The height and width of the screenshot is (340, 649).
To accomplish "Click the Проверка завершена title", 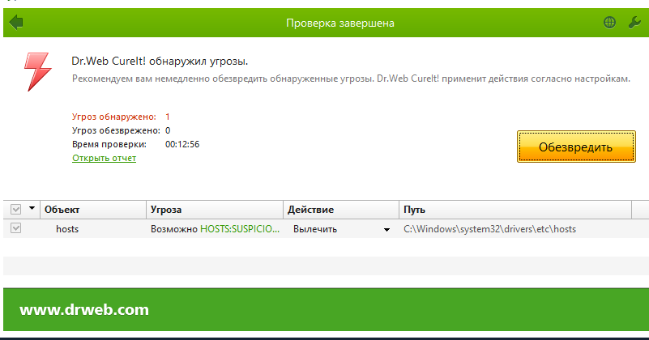I will [339, 23].
